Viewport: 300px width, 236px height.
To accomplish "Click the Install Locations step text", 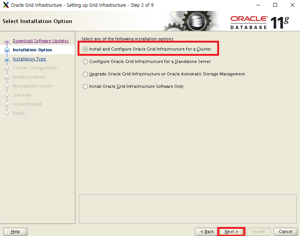I will (29, 77).
